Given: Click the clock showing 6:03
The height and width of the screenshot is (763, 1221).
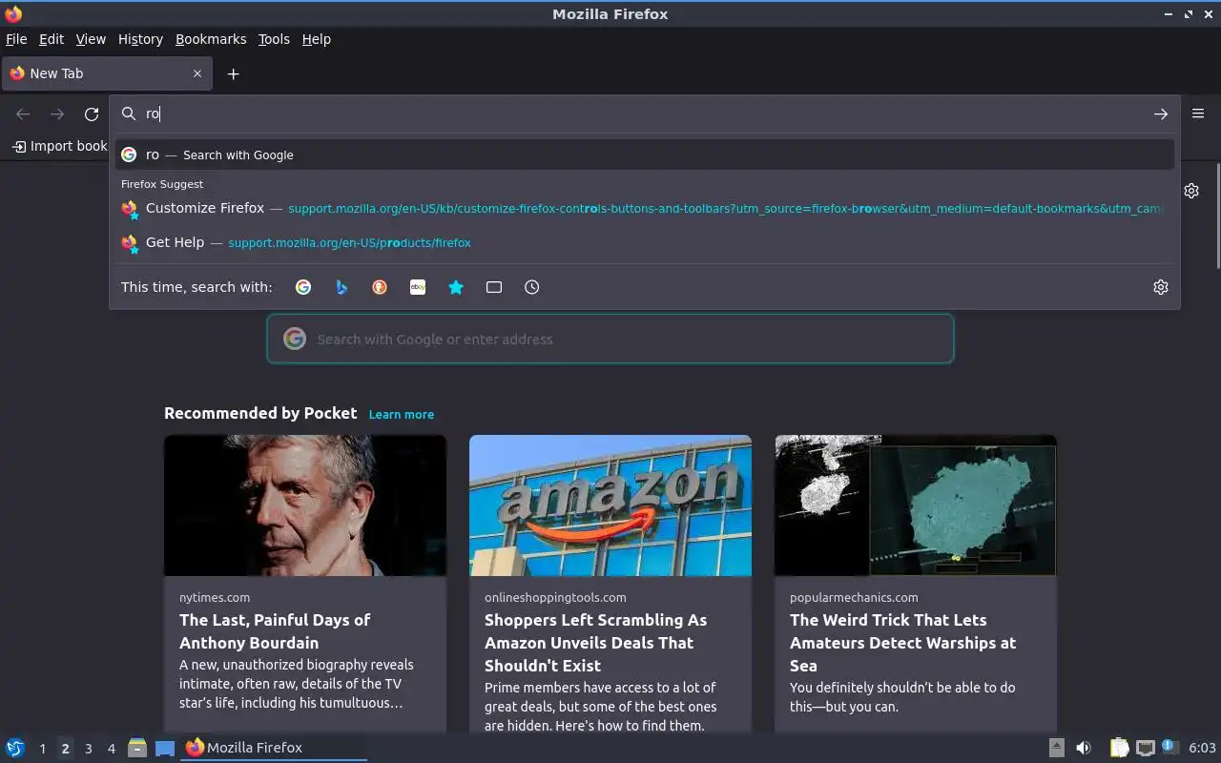Looking at the screenshot, I should [1202, 748].
